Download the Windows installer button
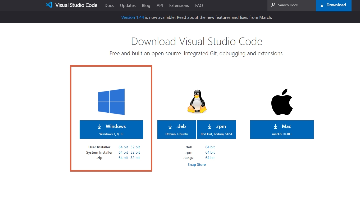This screenshot has width=360, height=197. point(111,130)
